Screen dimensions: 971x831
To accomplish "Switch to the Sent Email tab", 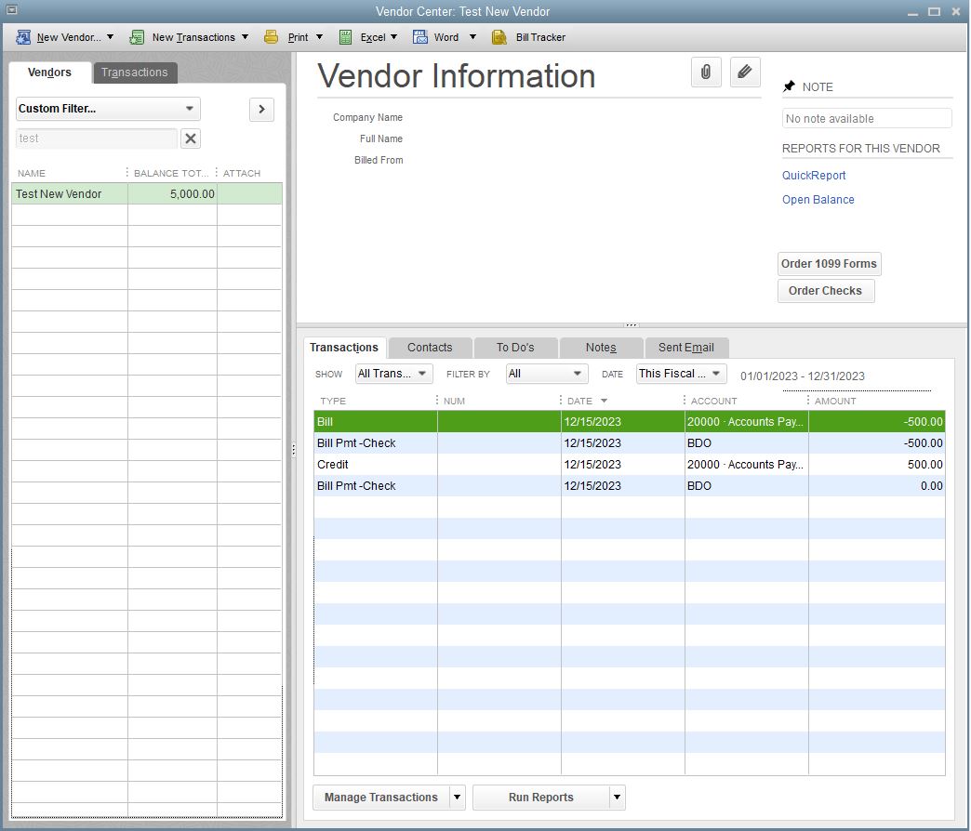I will pos(686,348).
